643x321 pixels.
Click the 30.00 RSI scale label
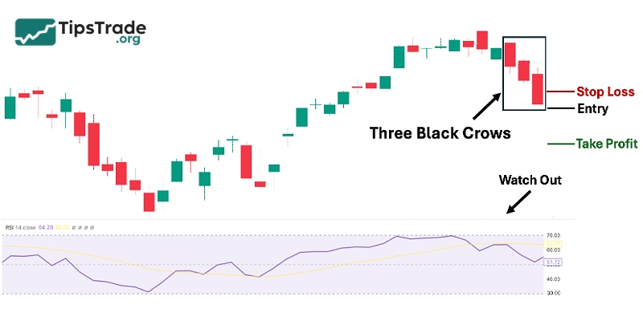554,294
